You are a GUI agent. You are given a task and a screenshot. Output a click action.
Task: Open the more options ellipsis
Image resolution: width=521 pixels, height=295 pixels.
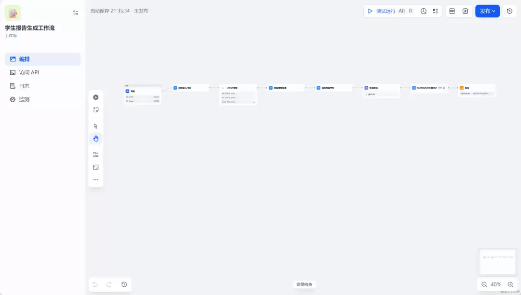96,180
